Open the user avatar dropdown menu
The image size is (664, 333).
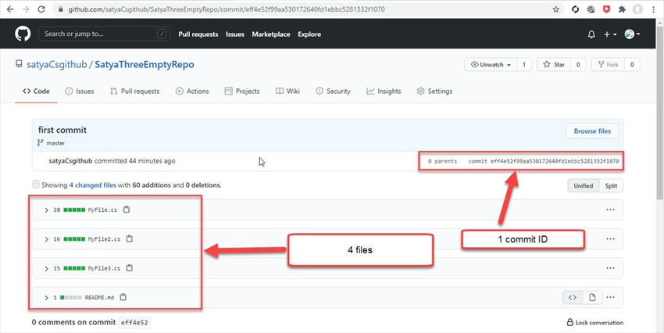(x=632, y=34)
